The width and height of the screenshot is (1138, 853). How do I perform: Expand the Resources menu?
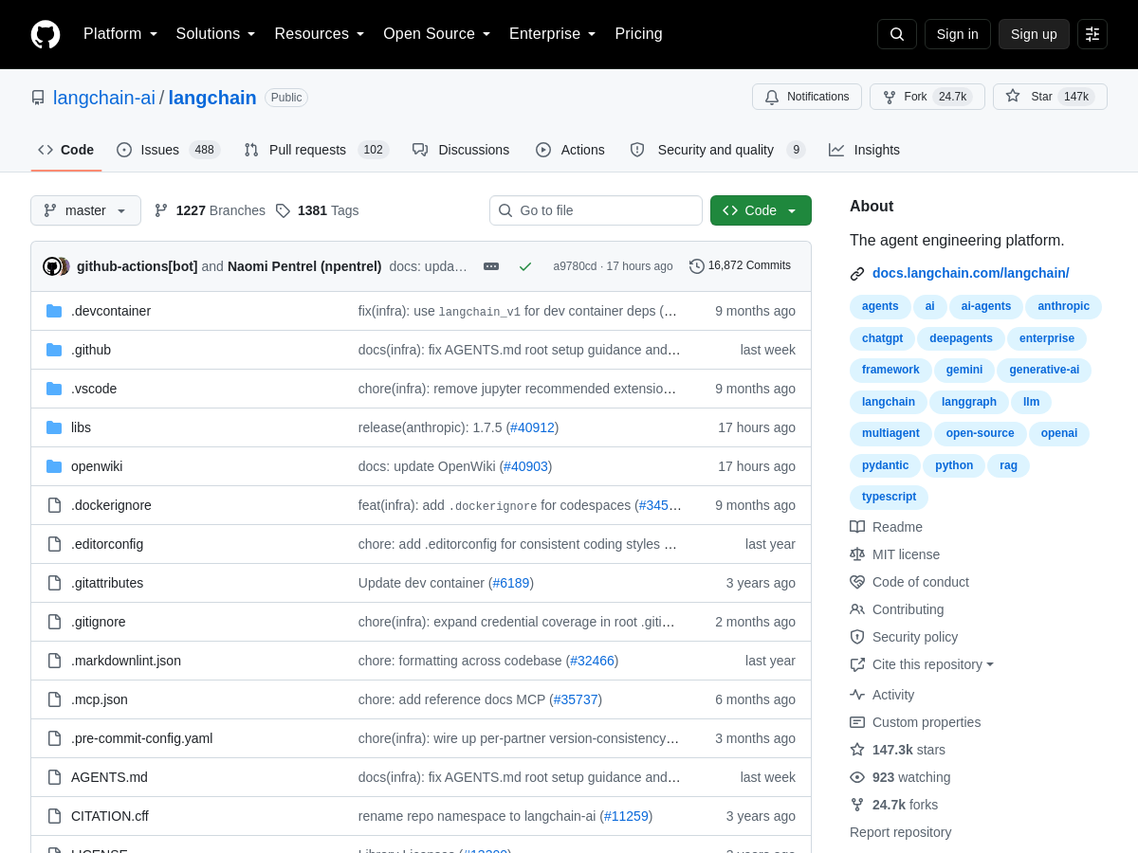coord(320,34)
